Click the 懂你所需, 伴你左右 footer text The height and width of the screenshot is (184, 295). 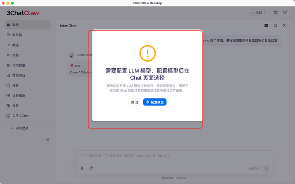click(x=174, y=178)
